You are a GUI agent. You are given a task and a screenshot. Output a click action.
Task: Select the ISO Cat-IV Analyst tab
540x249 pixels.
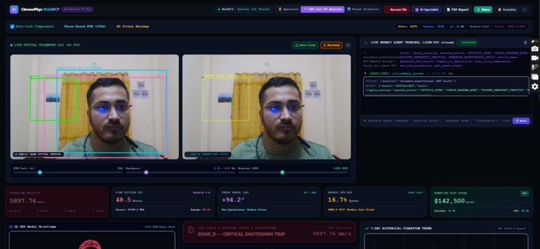323,9
